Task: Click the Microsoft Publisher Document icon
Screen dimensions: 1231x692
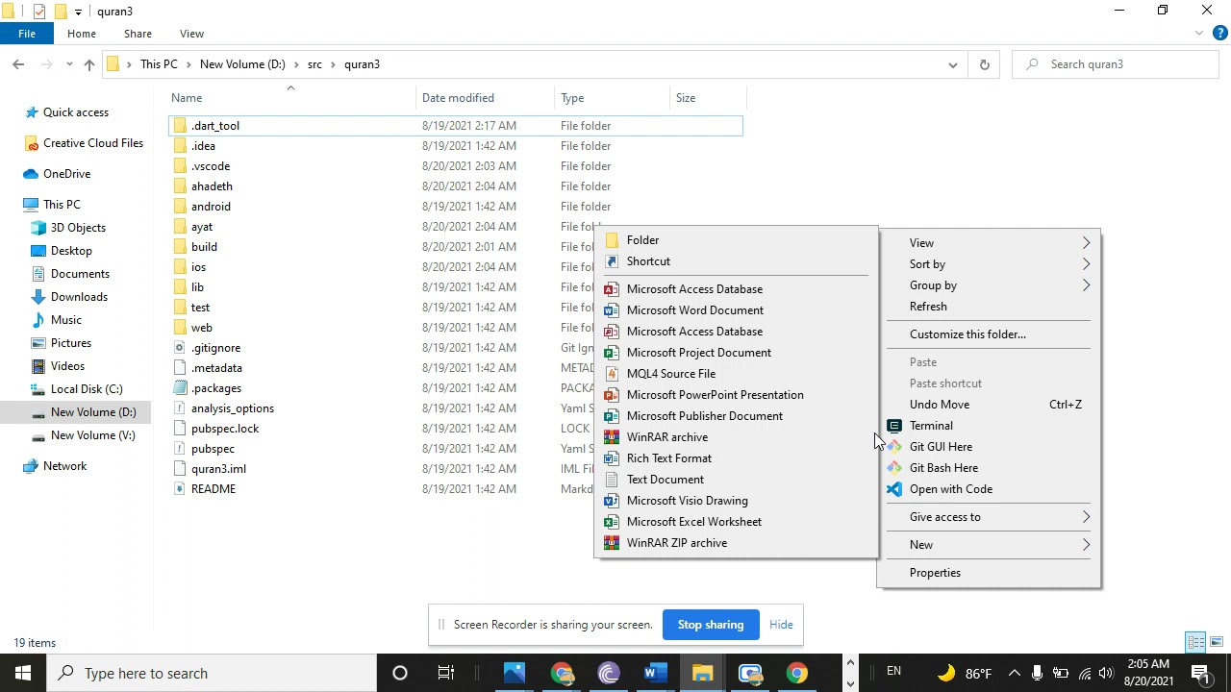Action: click(x=611, y=416)
